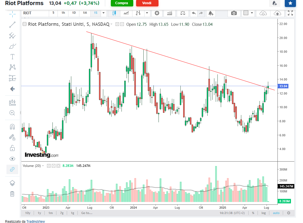Expand the interval dropdown arrow

pyautogui.click(x=103, y=13)
